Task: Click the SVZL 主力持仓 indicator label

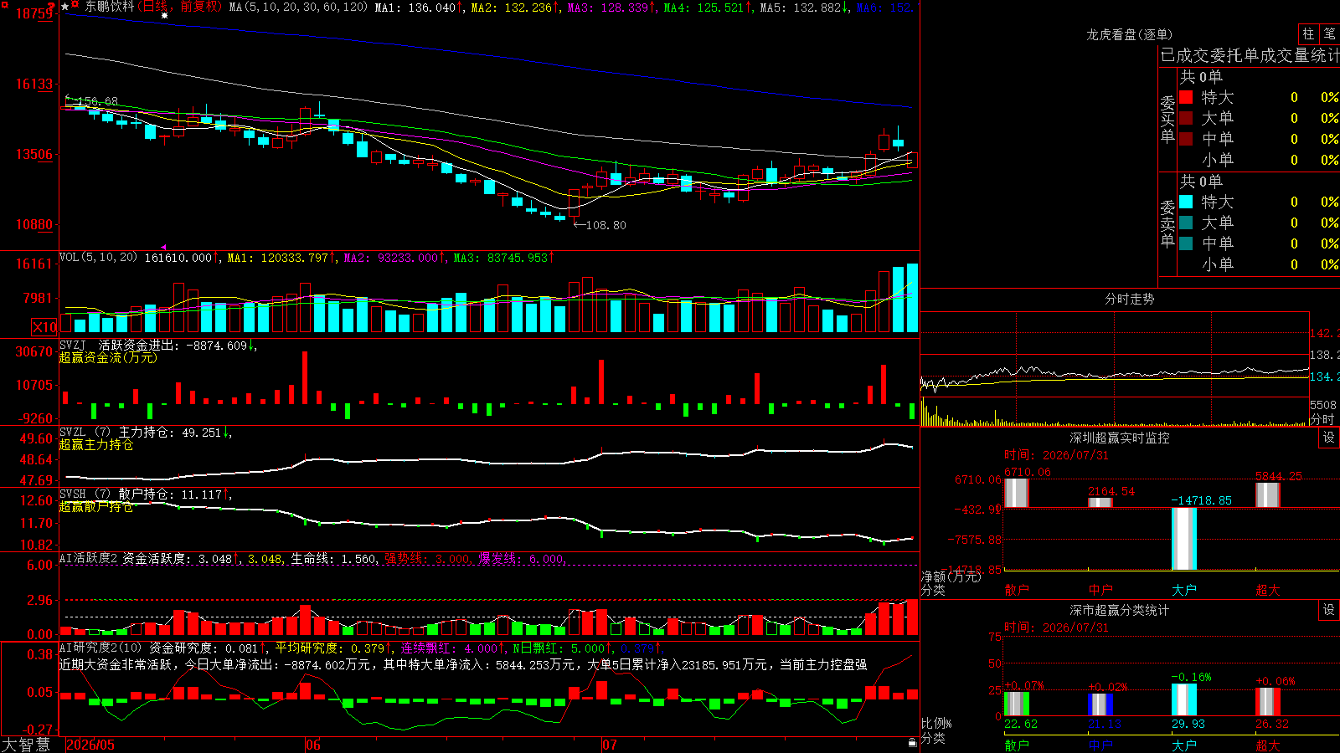Action: (x=117, y=432)
